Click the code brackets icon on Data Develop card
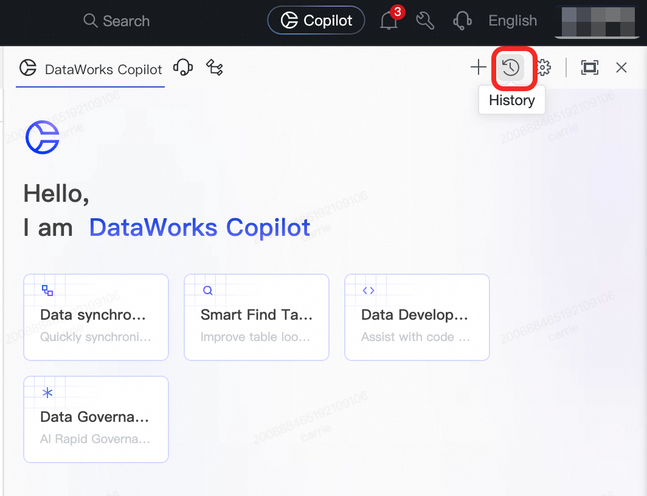Viewport: 647px width, 496px height. 368,291
